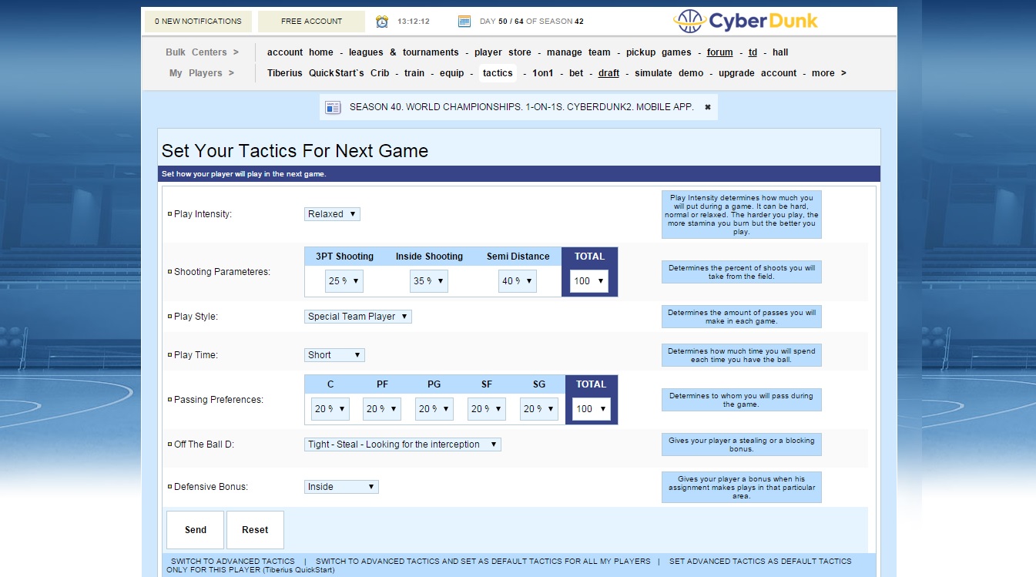Open the shooting TOTAL dropdown
Image resolution: width=1036 pixels, height=577 pixels.
coord(589,281)
